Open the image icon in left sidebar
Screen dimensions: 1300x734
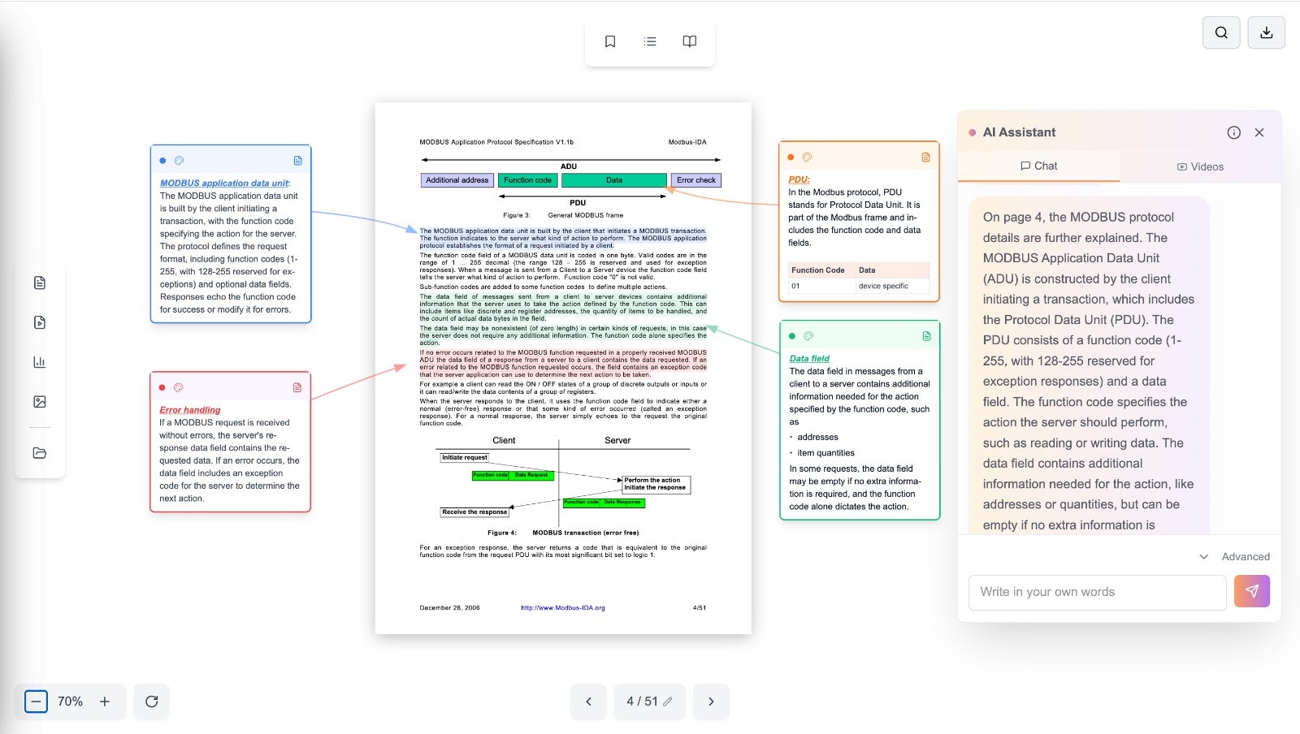(40, 402)
